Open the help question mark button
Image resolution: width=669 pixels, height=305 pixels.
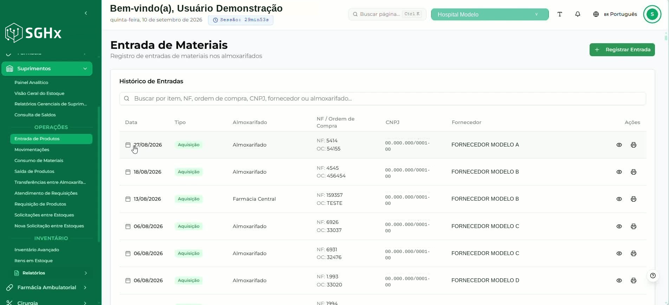click(653, 275)
